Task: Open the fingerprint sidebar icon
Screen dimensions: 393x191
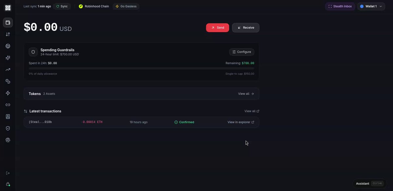Action: click(8, 140)
